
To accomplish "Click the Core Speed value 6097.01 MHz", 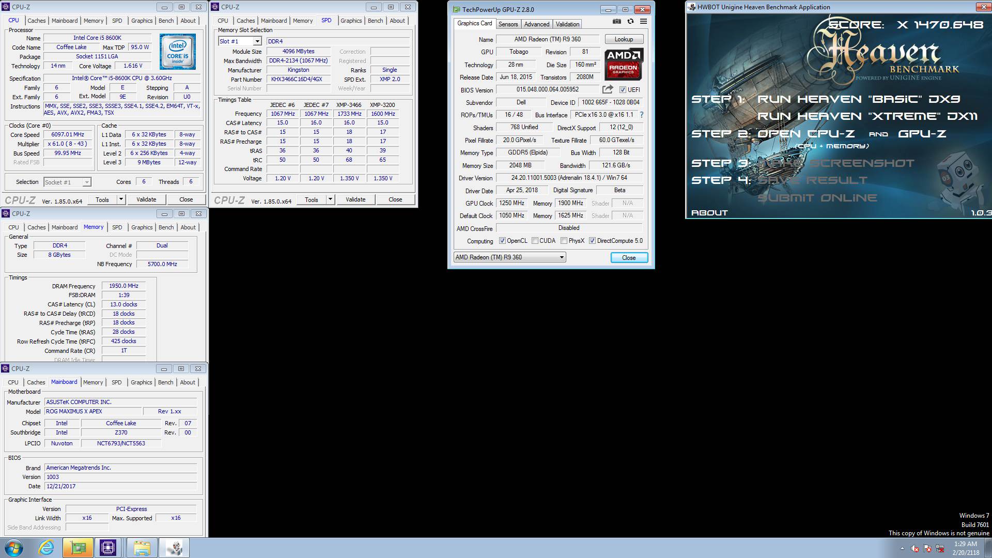I will [x=68, y=134].
